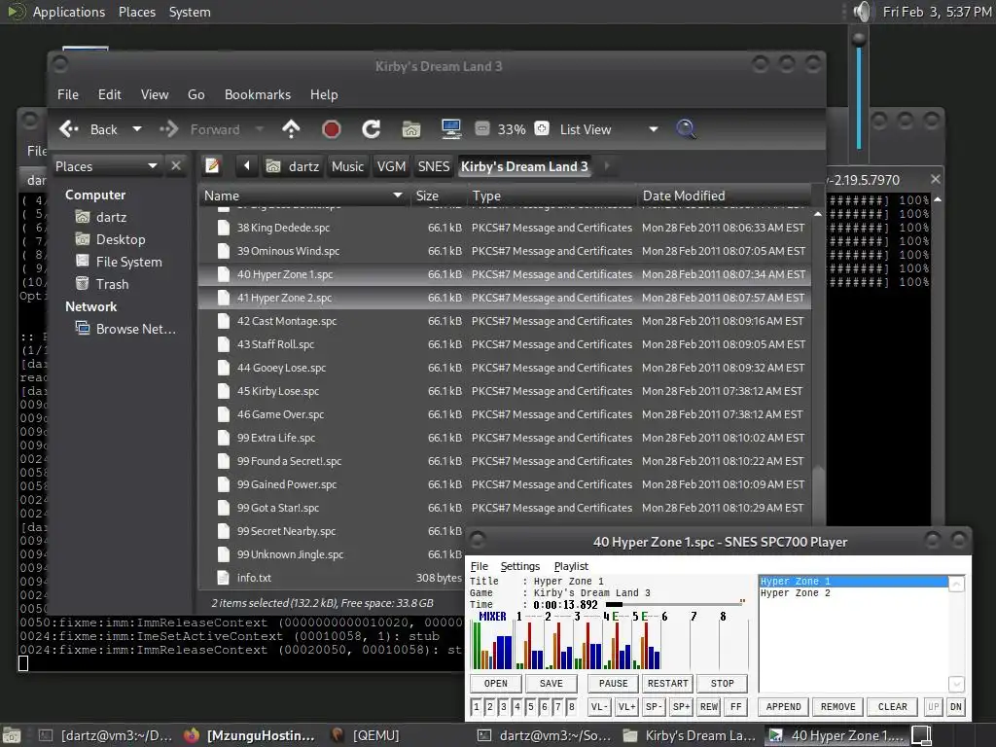Image resolution: width=996 pixels, height=747 pixels.
Task: Restart the track with RESTART
Action: [x=667, y=684]
